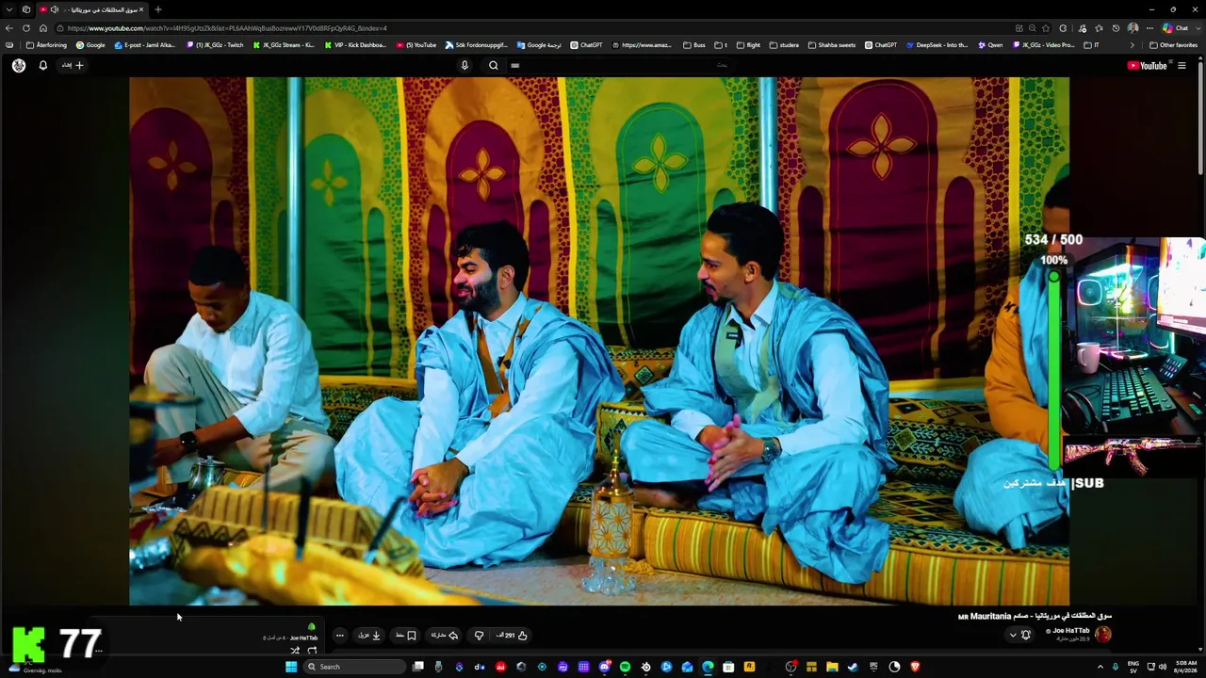Screen dimensions: 1206x678
Task: Open the tab list dropdown in title bar
Action: pyautogui.click(x=8, y=9)
